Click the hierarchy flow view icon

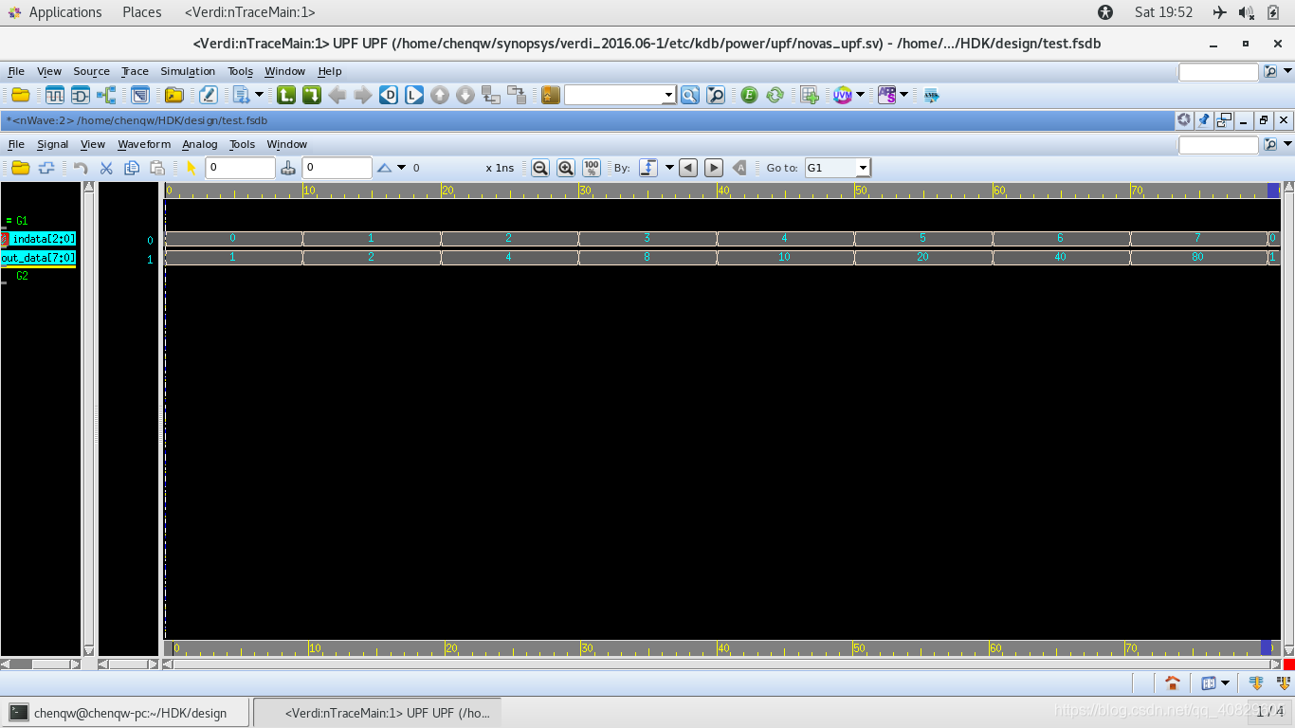click(x=105, y=95)
